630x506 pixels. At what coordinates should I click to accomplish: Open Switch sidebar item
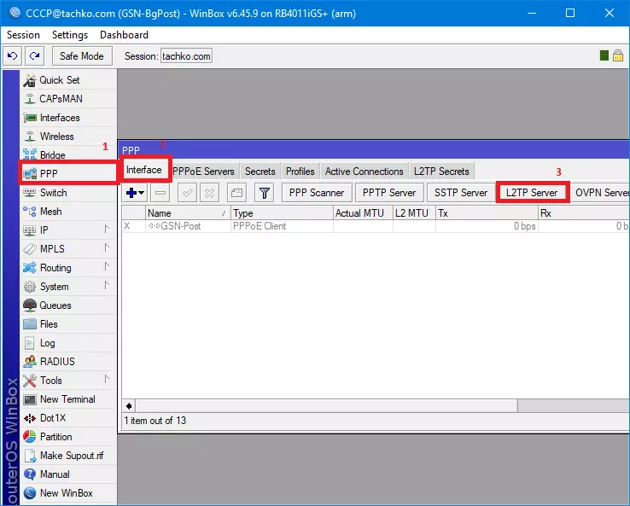pos(68,193)
